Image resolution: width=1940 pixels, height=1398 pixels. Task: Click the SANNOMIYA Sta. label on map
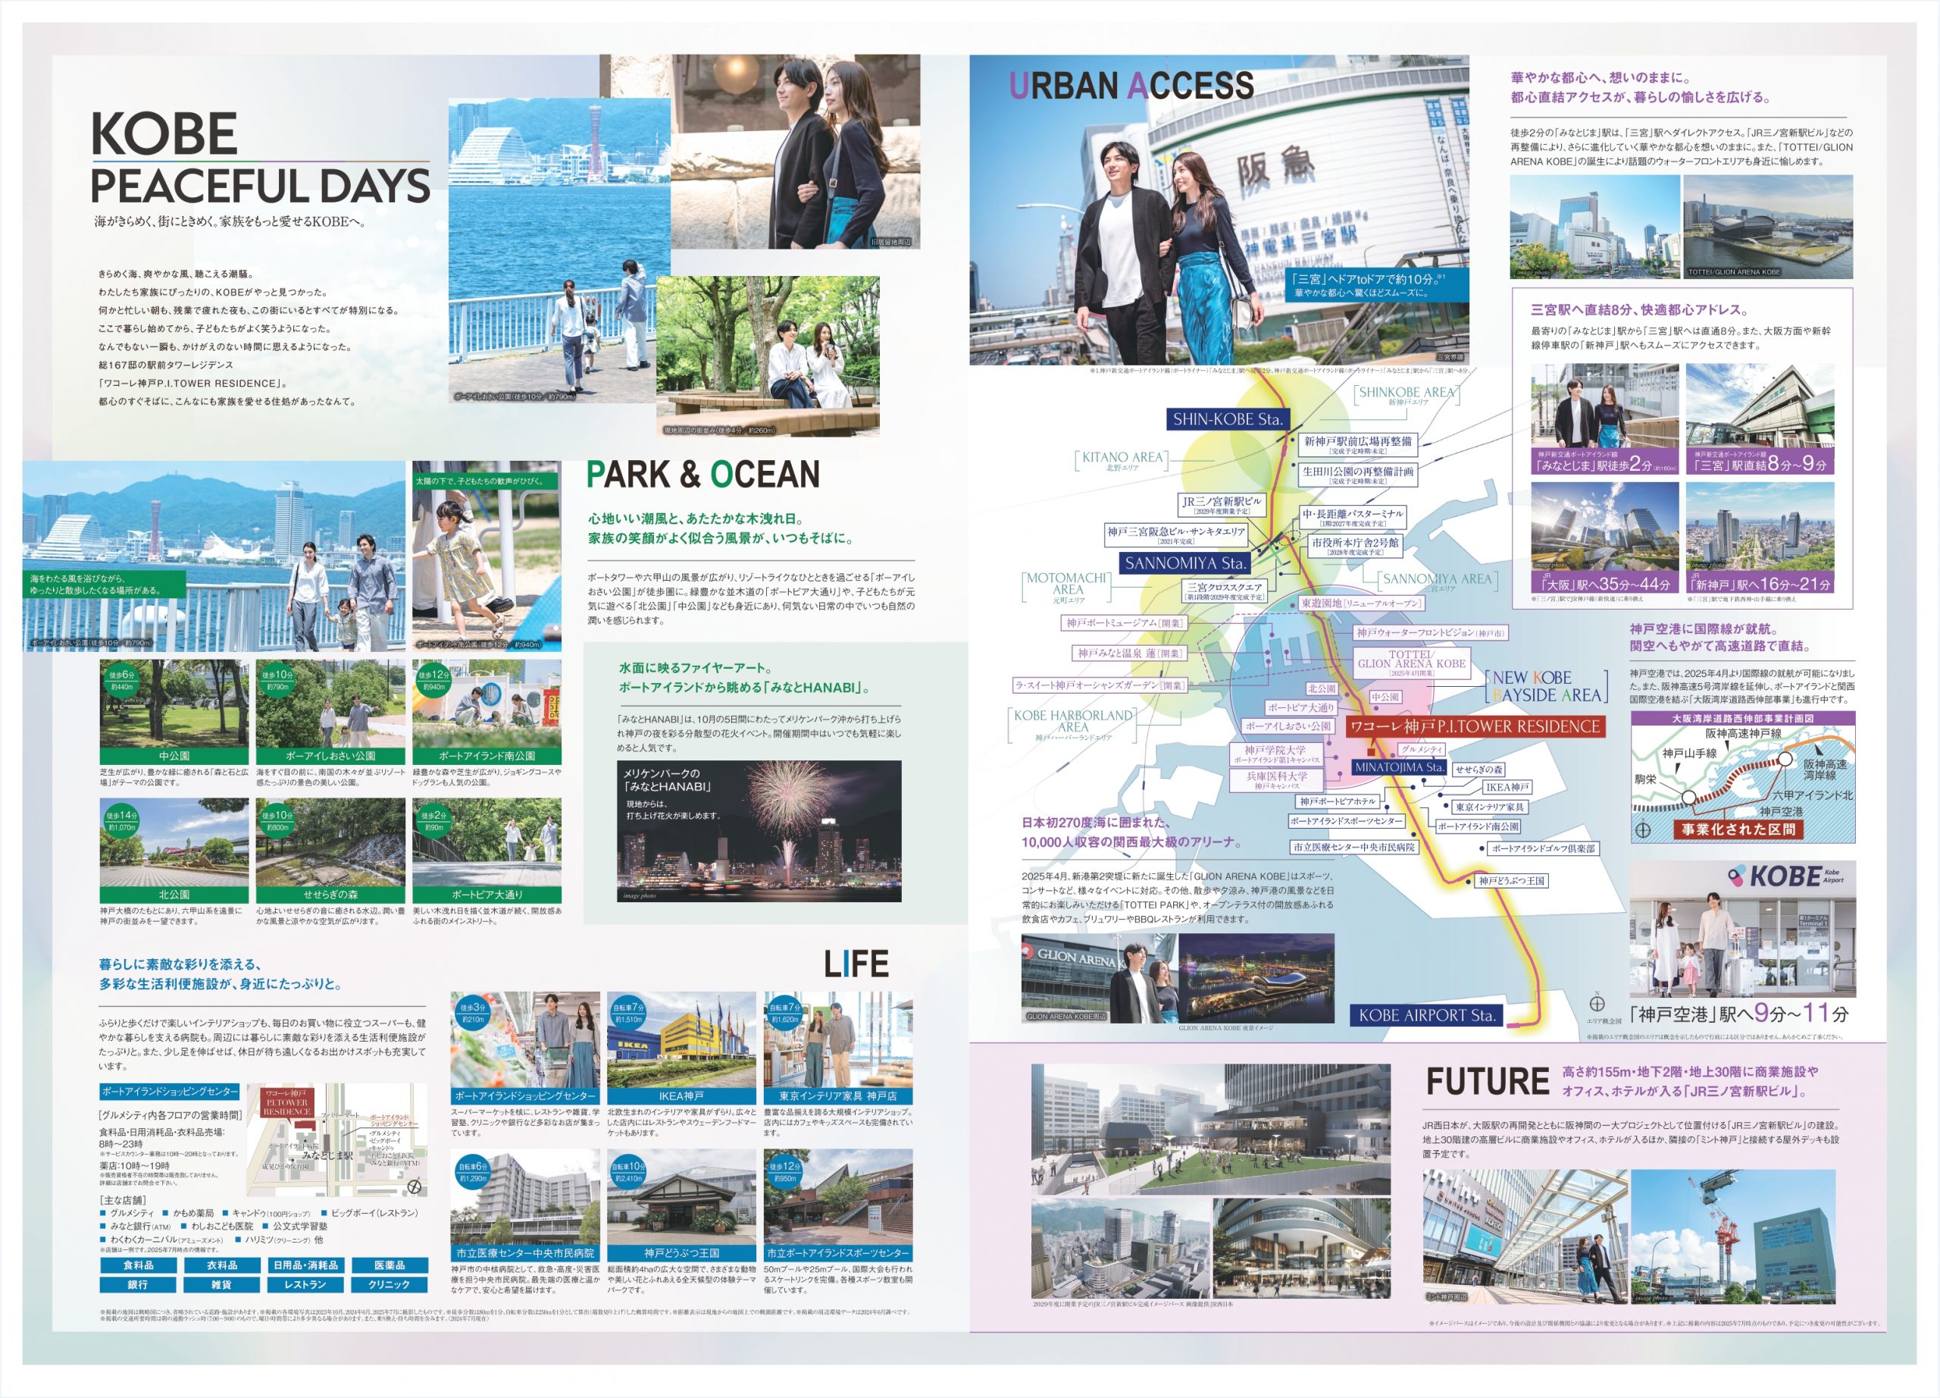click(1184, 563)
